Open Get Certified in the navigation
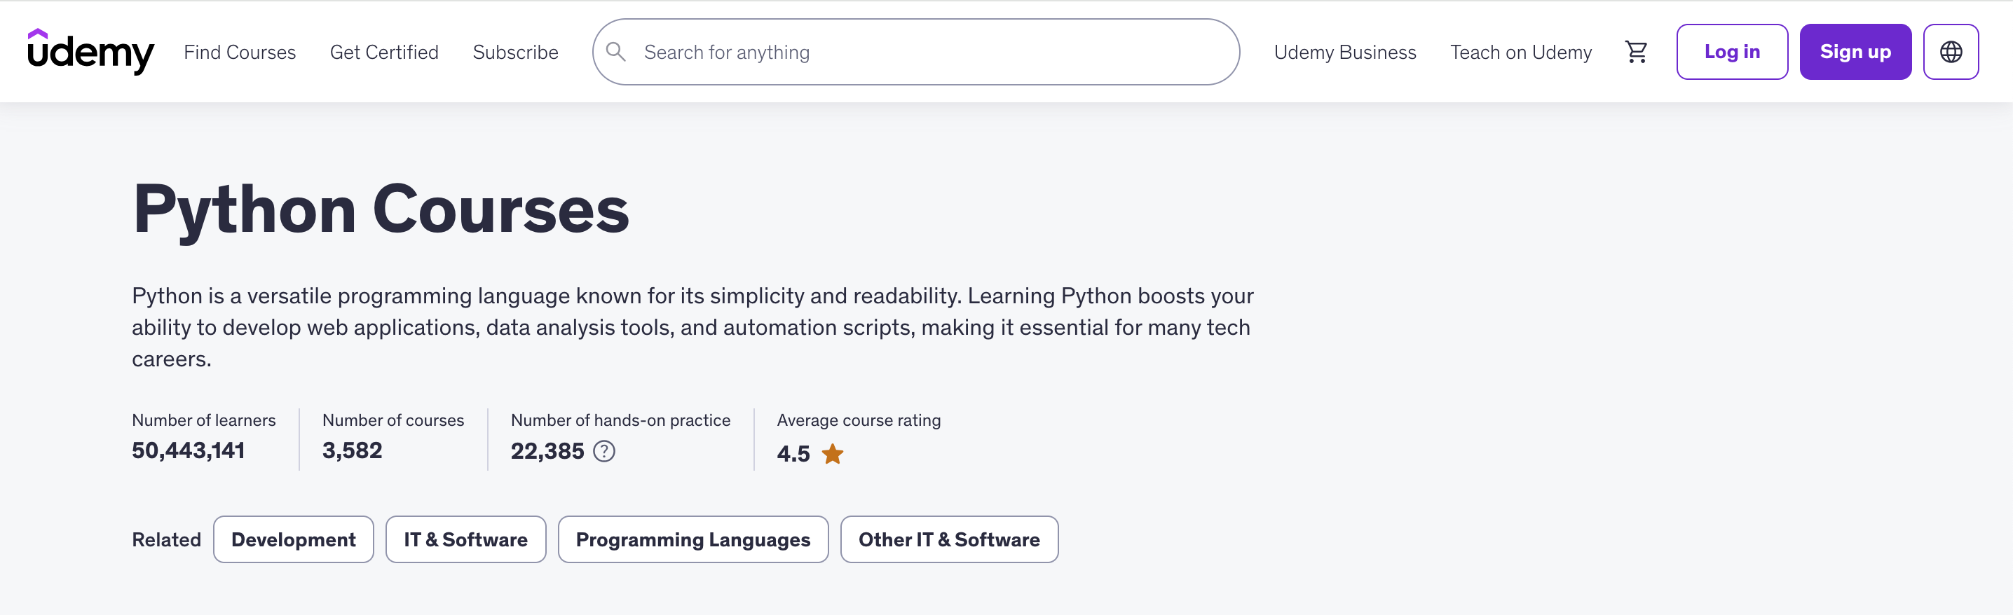The width and height of the screenshot is (2013, 615). (383, 53)
